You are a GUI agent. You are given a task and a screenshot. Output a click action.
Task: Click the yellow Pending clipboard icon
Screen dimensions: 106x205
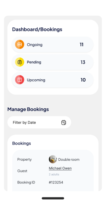point(20,62)
